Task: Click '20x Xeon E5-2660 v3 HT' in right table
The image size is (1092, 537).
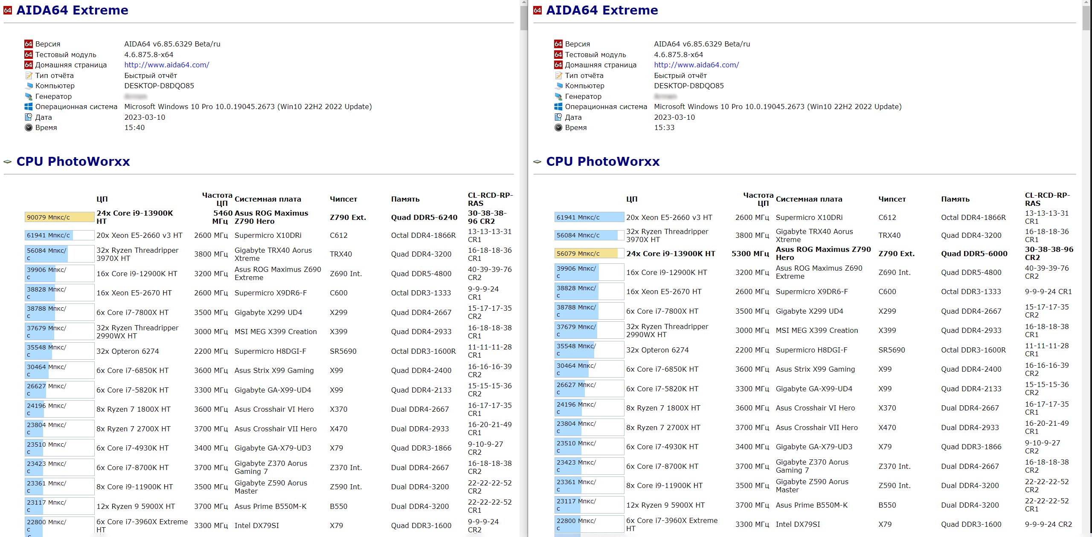Action: [x=669, y=217]
